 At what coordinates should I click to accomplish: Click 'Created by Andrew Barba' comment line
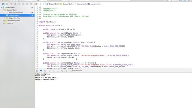pos(58,14)
